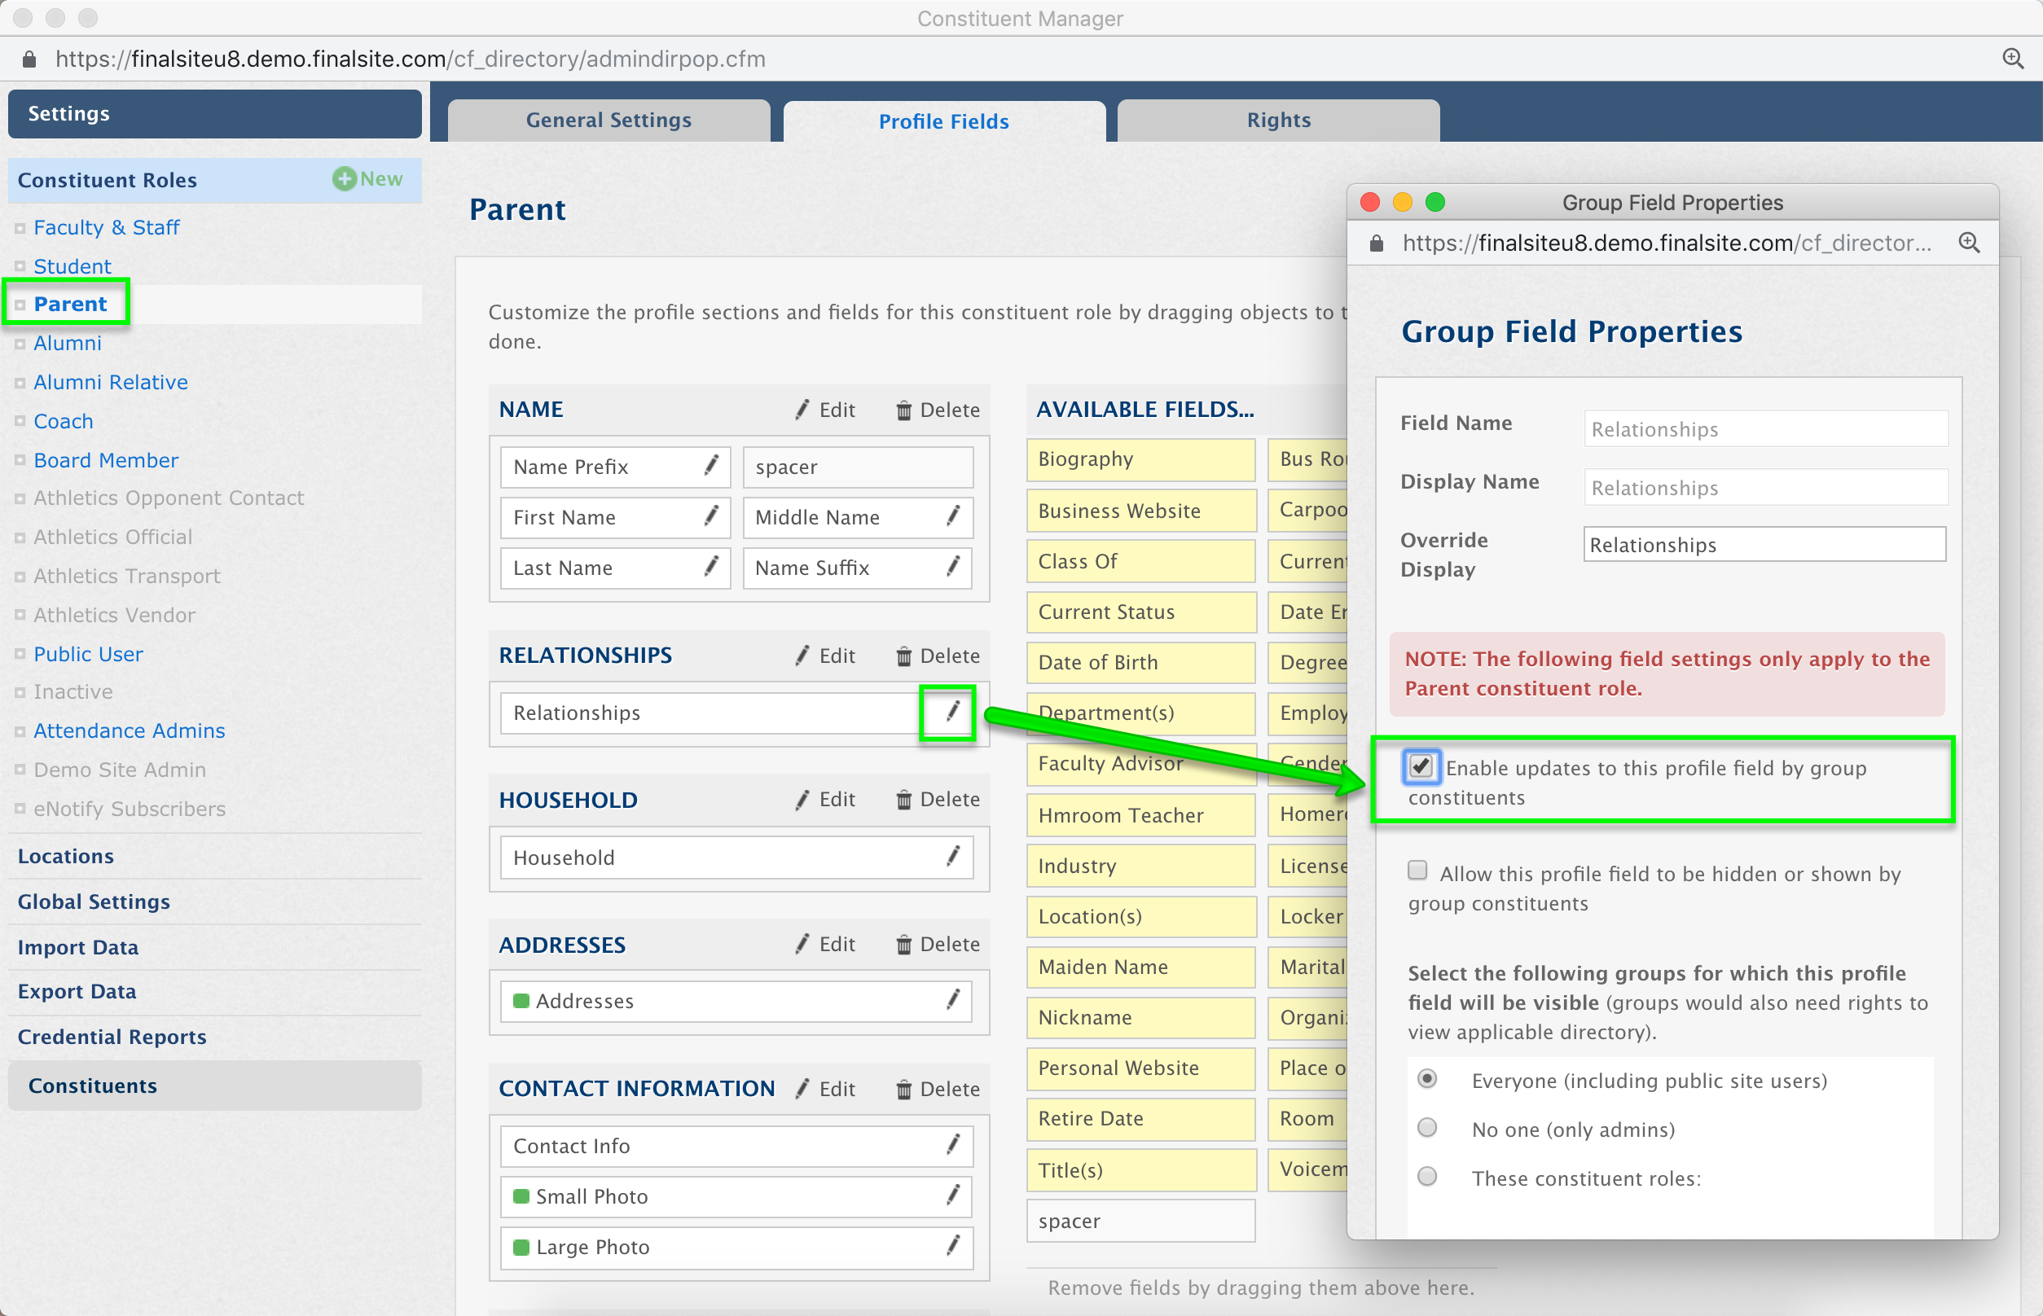This screenshot has width=2043, height=1316.
Task: Open Import Data in sidebar
Action: coord(77,948)
